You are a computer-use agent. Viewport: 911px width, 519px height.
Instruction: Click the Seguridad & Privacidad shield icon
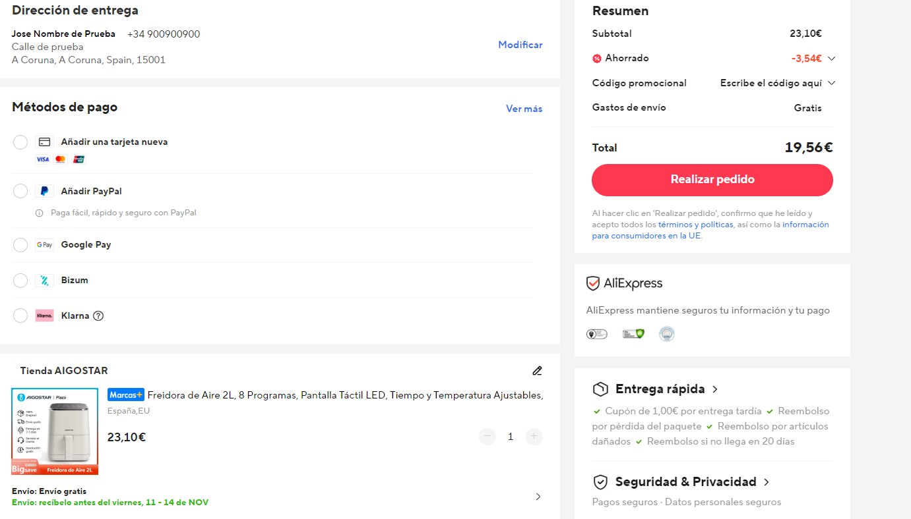pyautogui.click(x=600, y=482)
